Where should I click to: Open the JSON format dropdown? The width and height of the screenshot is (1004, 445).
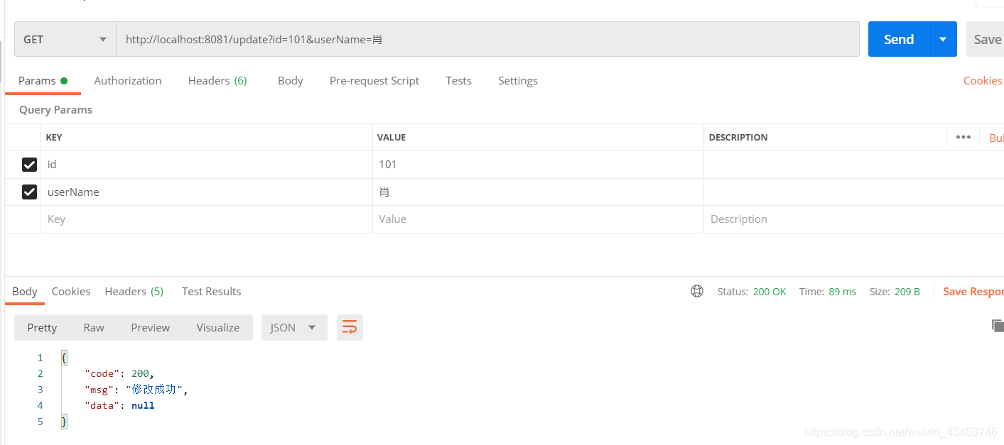[294, 327]
